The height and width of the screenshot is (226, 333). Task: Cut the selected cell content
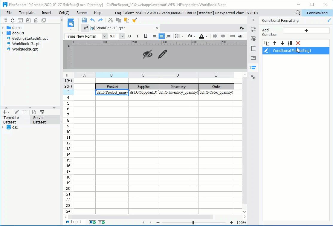(x=110, y=20)
